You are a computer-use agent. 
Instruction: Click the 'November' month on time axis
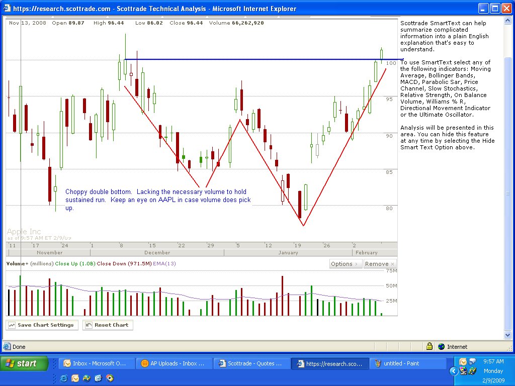point(50,252)
